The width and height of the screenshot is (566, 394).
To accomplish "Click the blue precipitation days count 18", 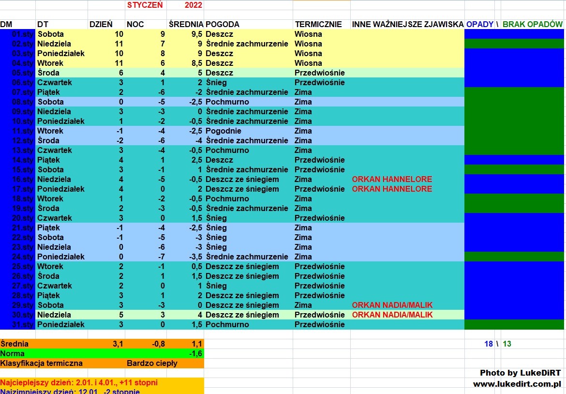I will coord(488,344).
